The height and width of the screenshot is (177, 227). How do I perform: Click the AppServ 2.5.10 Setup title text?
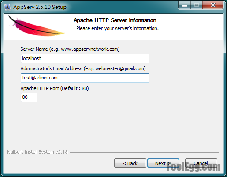point(40,7)
